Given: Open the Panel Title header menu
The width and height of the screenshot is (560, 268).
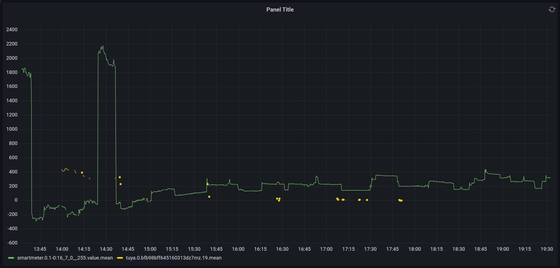Looking at the screenshot, I should (x=280, y=10).
